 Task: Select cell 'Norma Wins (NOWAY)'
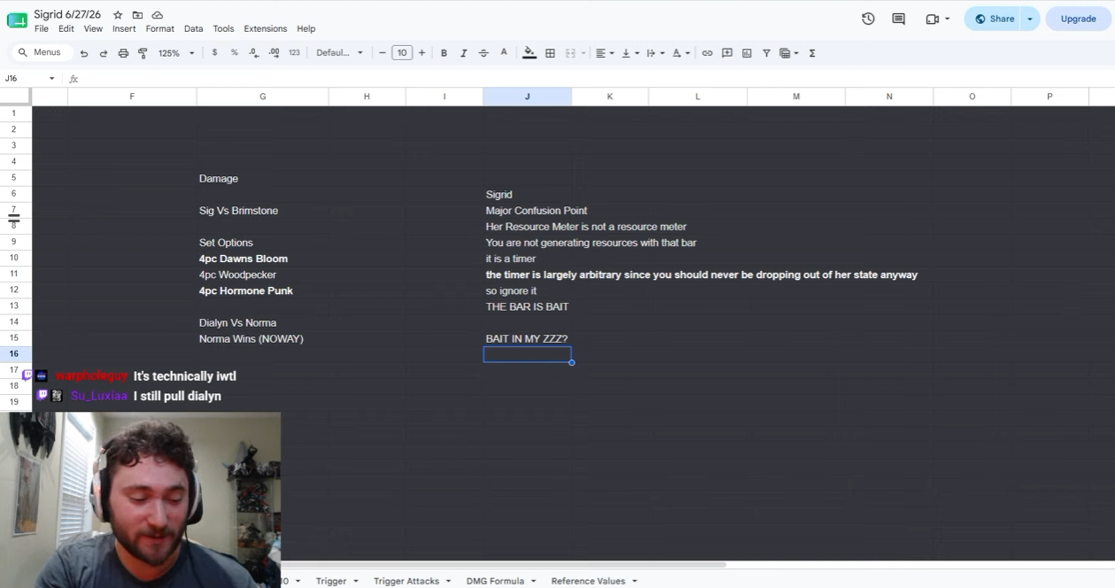[262, 338]
